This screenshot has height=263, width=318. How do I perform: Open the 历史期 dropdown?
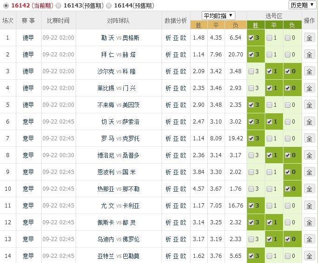pos(302,6)
